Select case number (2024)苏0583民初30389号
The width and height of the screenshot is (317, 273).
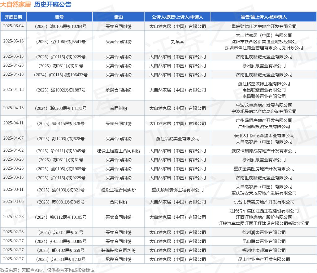pos(61,241)
